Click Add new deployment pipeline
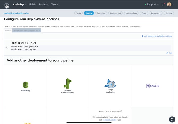 pos(27,30)
